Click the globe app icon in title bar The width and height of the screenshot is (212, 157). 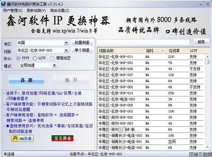point(3,4)
